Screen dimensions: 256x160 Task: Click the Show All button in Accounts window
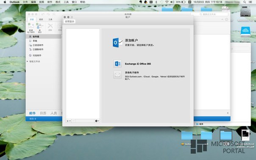pos(70,21)
